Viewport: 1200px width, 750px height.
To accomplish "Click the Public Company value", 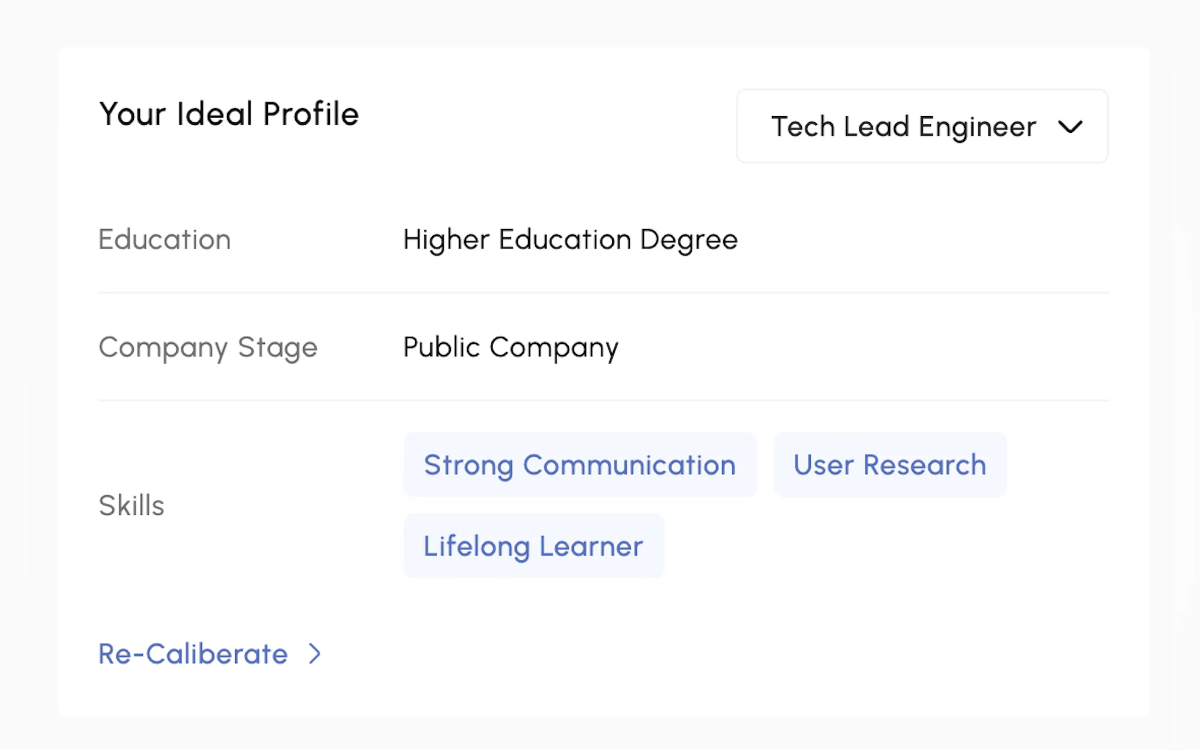I will [510, 347].
